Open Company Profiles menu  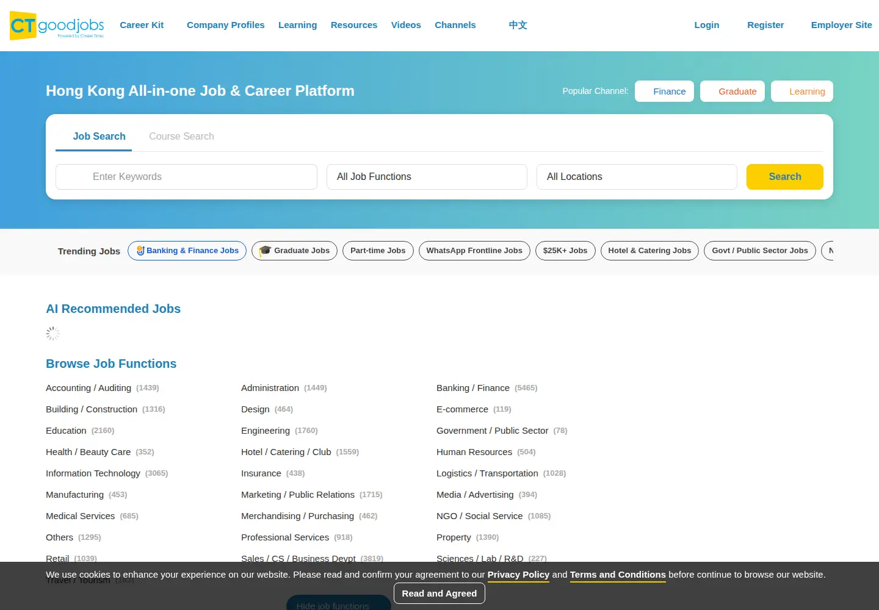pyautogui.click(x=225, y=25)
